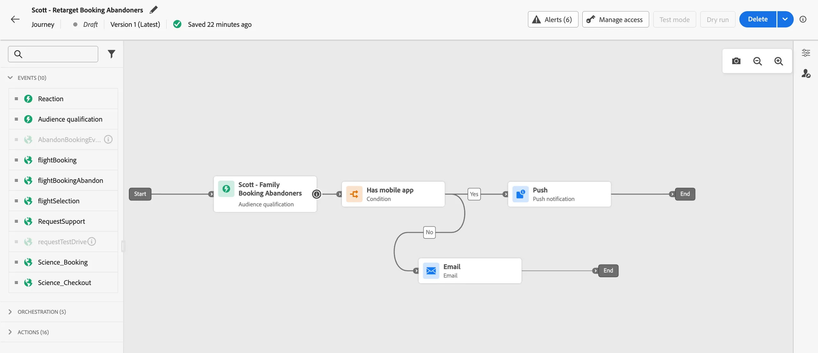Open journey properties sliders icon
818x353 pixels.
[806, 53]
